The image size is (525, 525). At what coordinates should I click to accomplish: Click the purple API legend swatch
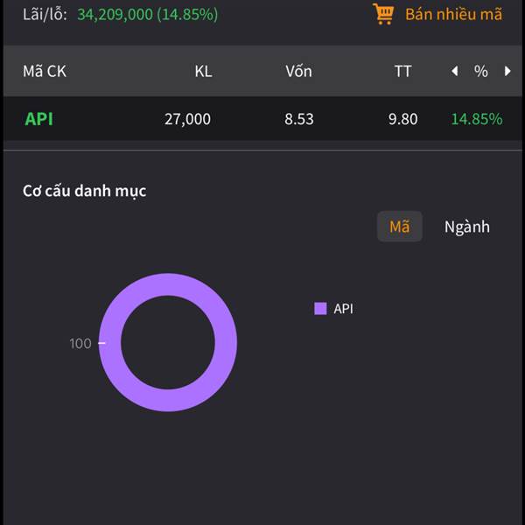point(320,308)
